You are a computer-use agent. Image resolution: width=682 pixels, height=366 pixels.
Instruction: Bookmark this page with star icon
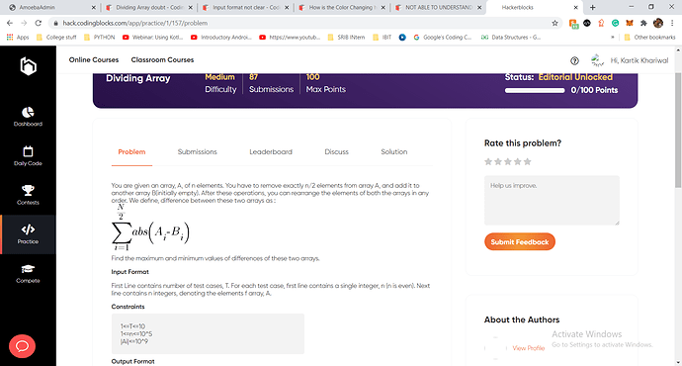point(554,23)
